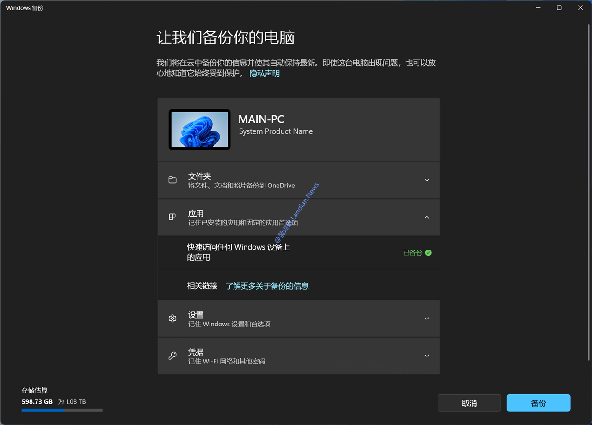Collapse the 应用 section chevron
This screenshot has height=425, width=592.
427,217
